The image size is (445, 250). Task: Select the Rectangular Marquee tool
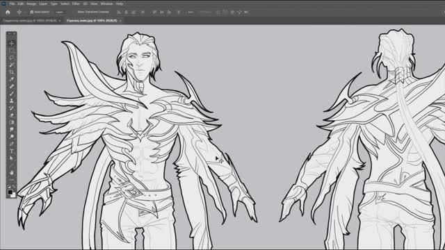point(11,51)
